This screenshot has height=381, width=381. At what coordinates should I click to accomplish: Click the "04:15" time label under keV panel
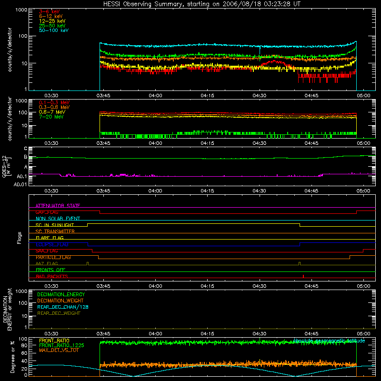click(x=207, y=96)
